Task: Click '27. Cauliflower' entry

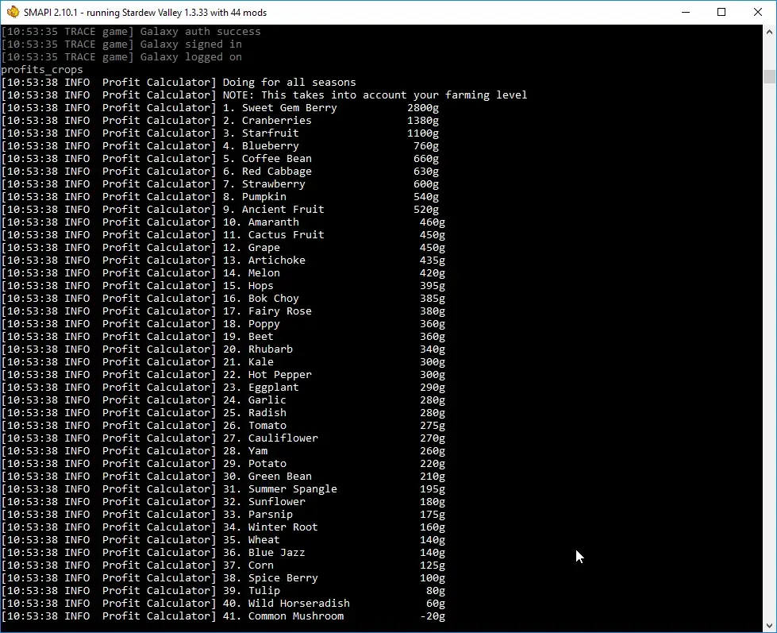Action: [271, 438]
